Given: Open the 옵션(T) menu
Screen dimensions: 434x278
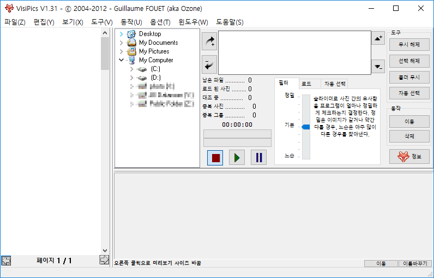Looking at the screenshot, I should pos(160,22).
